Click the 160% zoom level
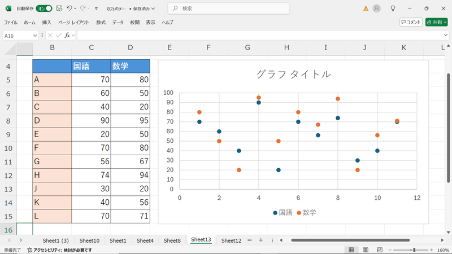The height and width of the screenshot is (254, 452). click(x=443, y=250)
